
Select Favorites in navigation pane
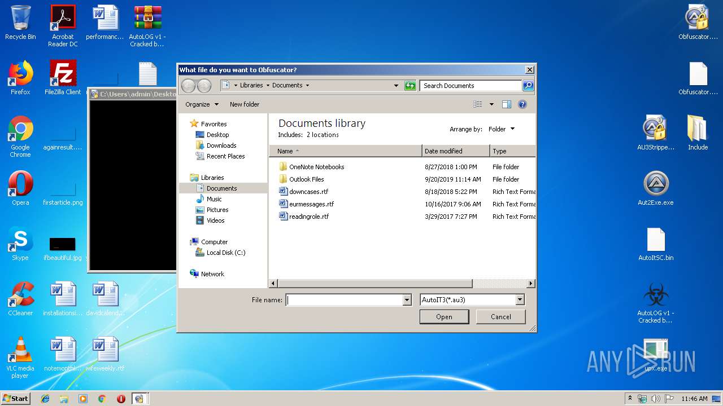click(x=214, y=124)
